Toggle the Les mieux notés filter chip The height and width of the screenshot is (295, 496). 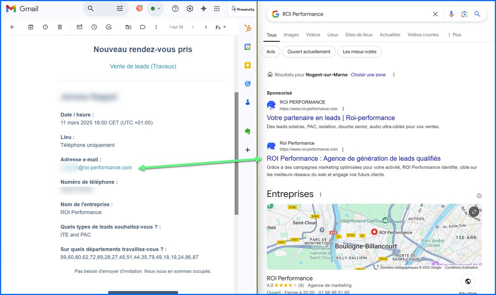tap(360, 52)
